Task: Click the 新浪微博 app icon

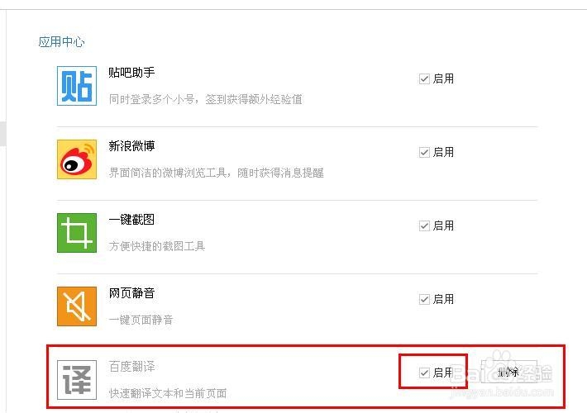Action: [77, 159]
